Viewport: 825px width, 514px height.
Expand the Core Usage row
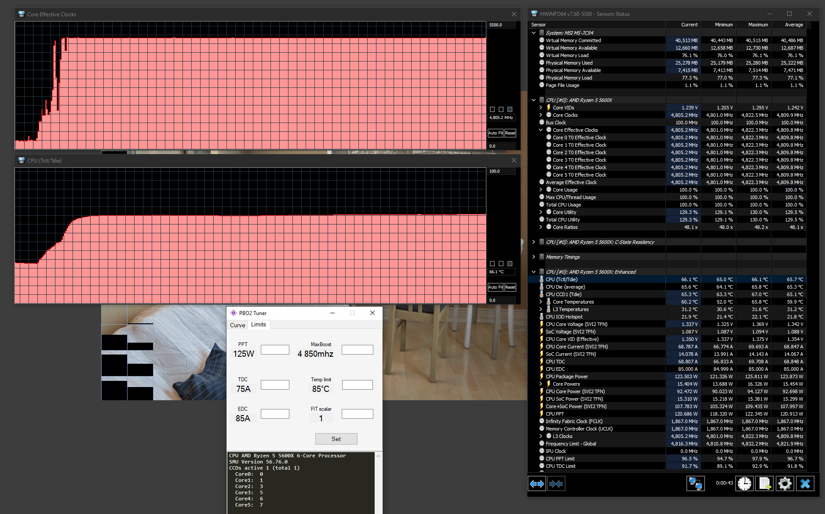click(541, 190)
